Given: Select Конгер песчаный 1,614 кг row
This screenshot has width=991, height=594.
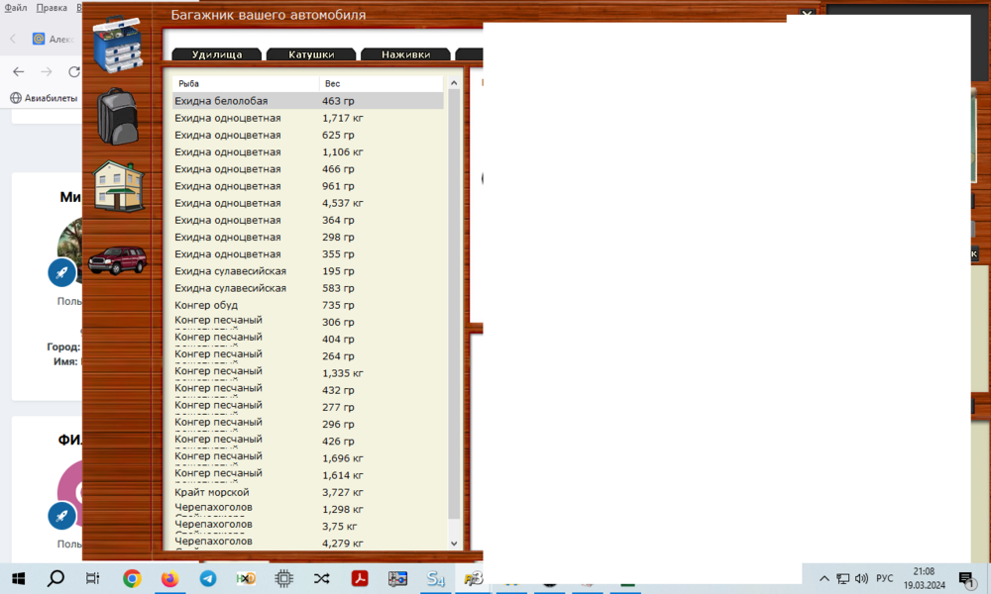Looking at the screenshot, I should 308,475.
